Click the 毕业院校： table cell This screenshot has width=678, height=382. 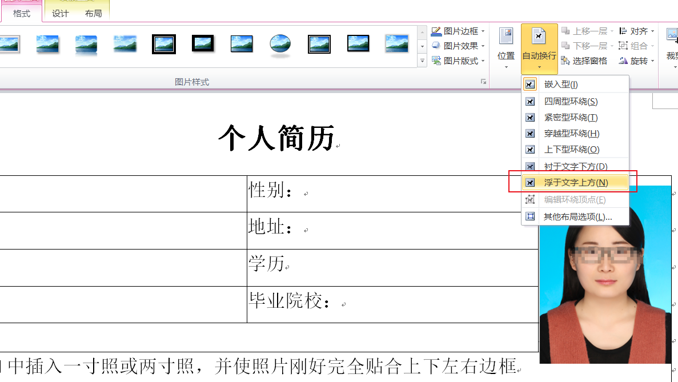pyautogui.click(x=392, y=304)
